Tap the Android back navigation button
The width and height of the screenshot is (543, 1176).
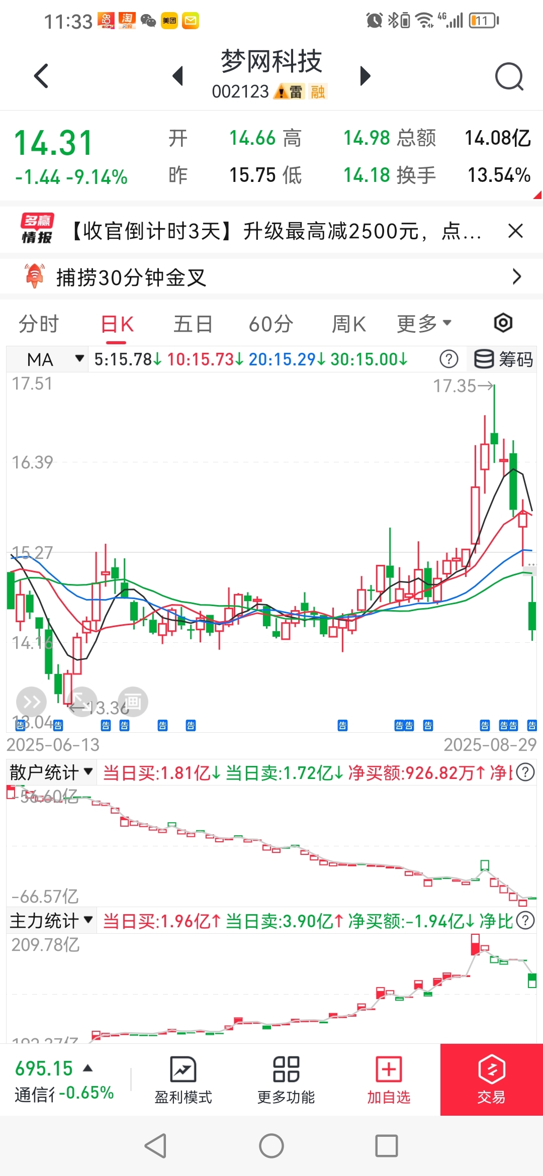[156, 1146]
